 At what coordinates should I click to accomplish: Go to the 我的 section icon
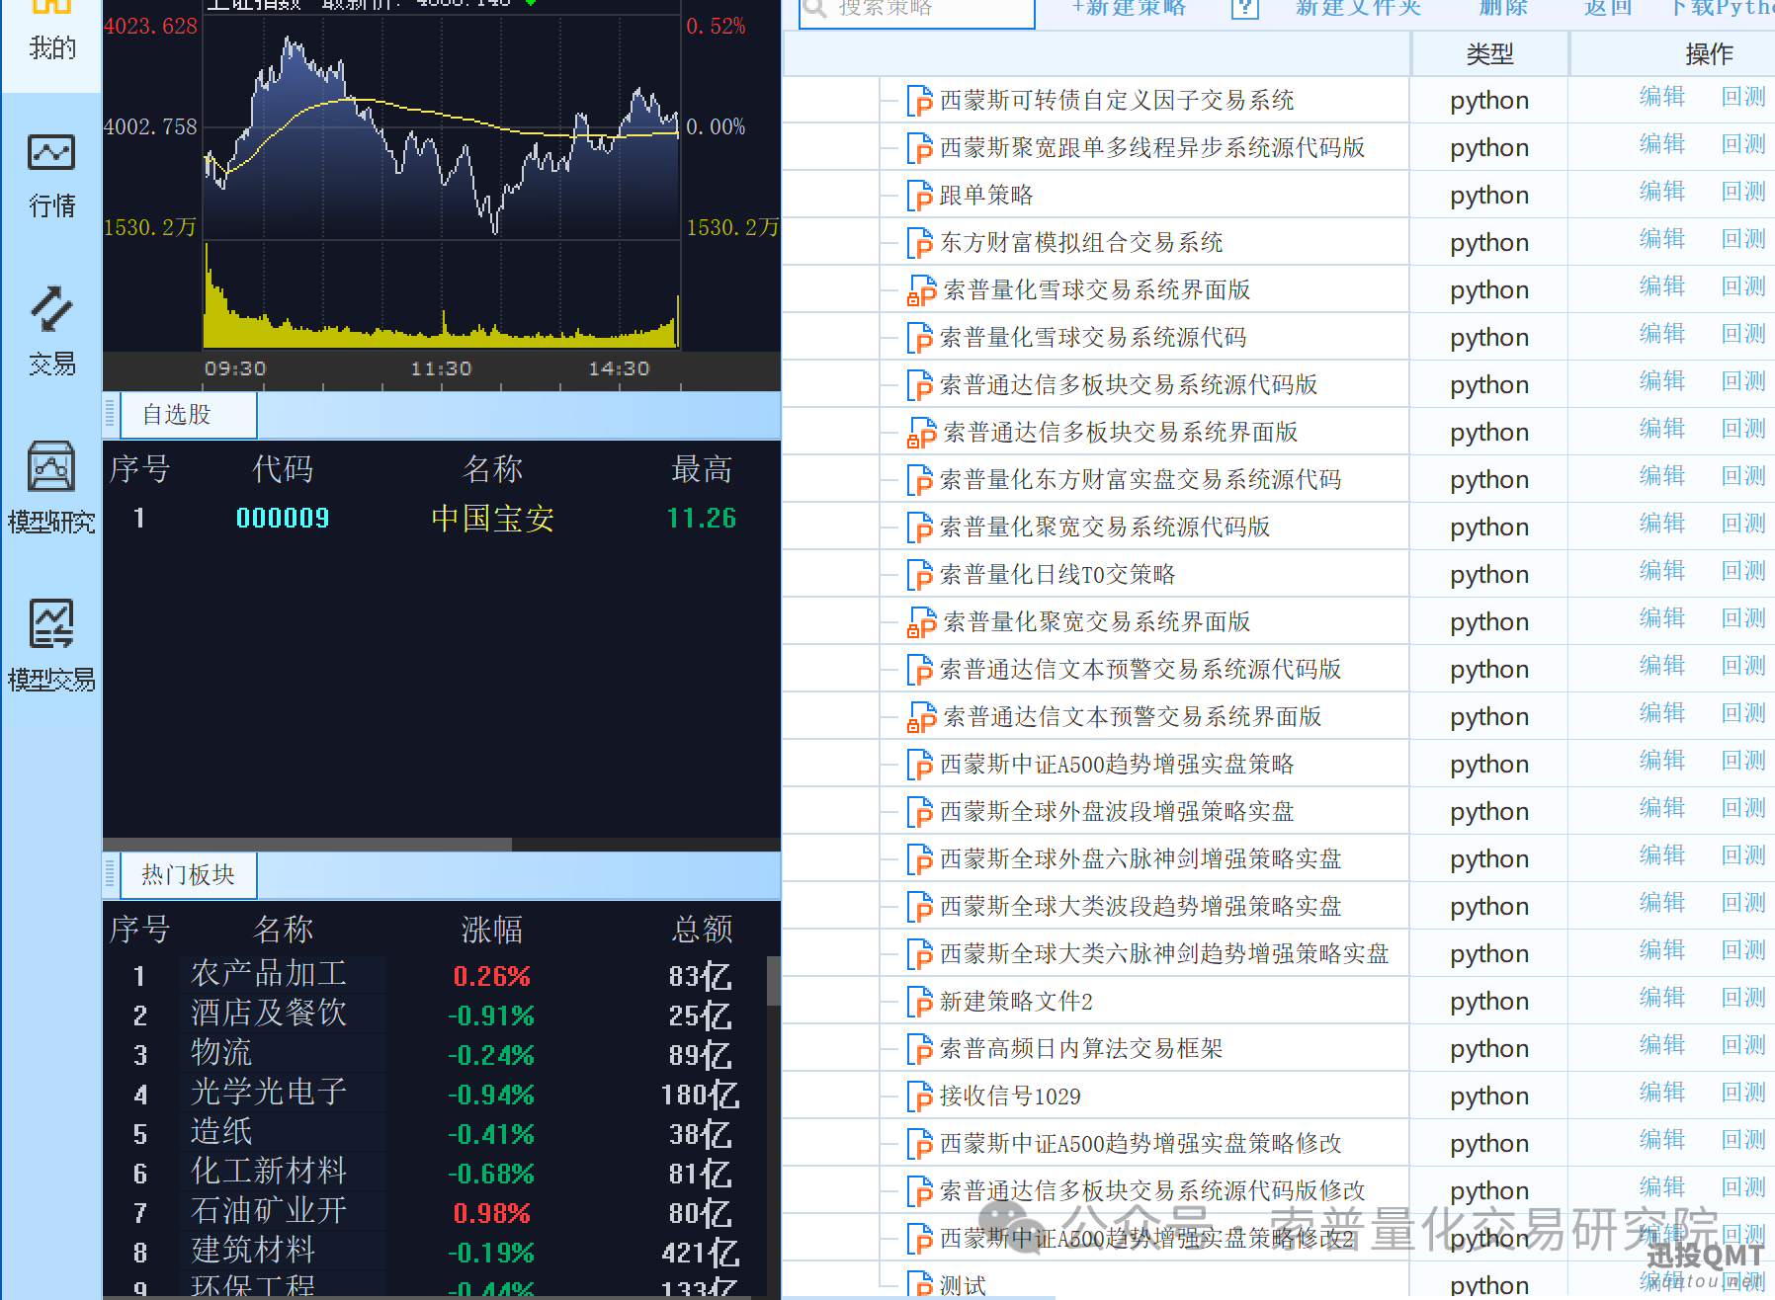pyautogui.click(x=51, y=30)
